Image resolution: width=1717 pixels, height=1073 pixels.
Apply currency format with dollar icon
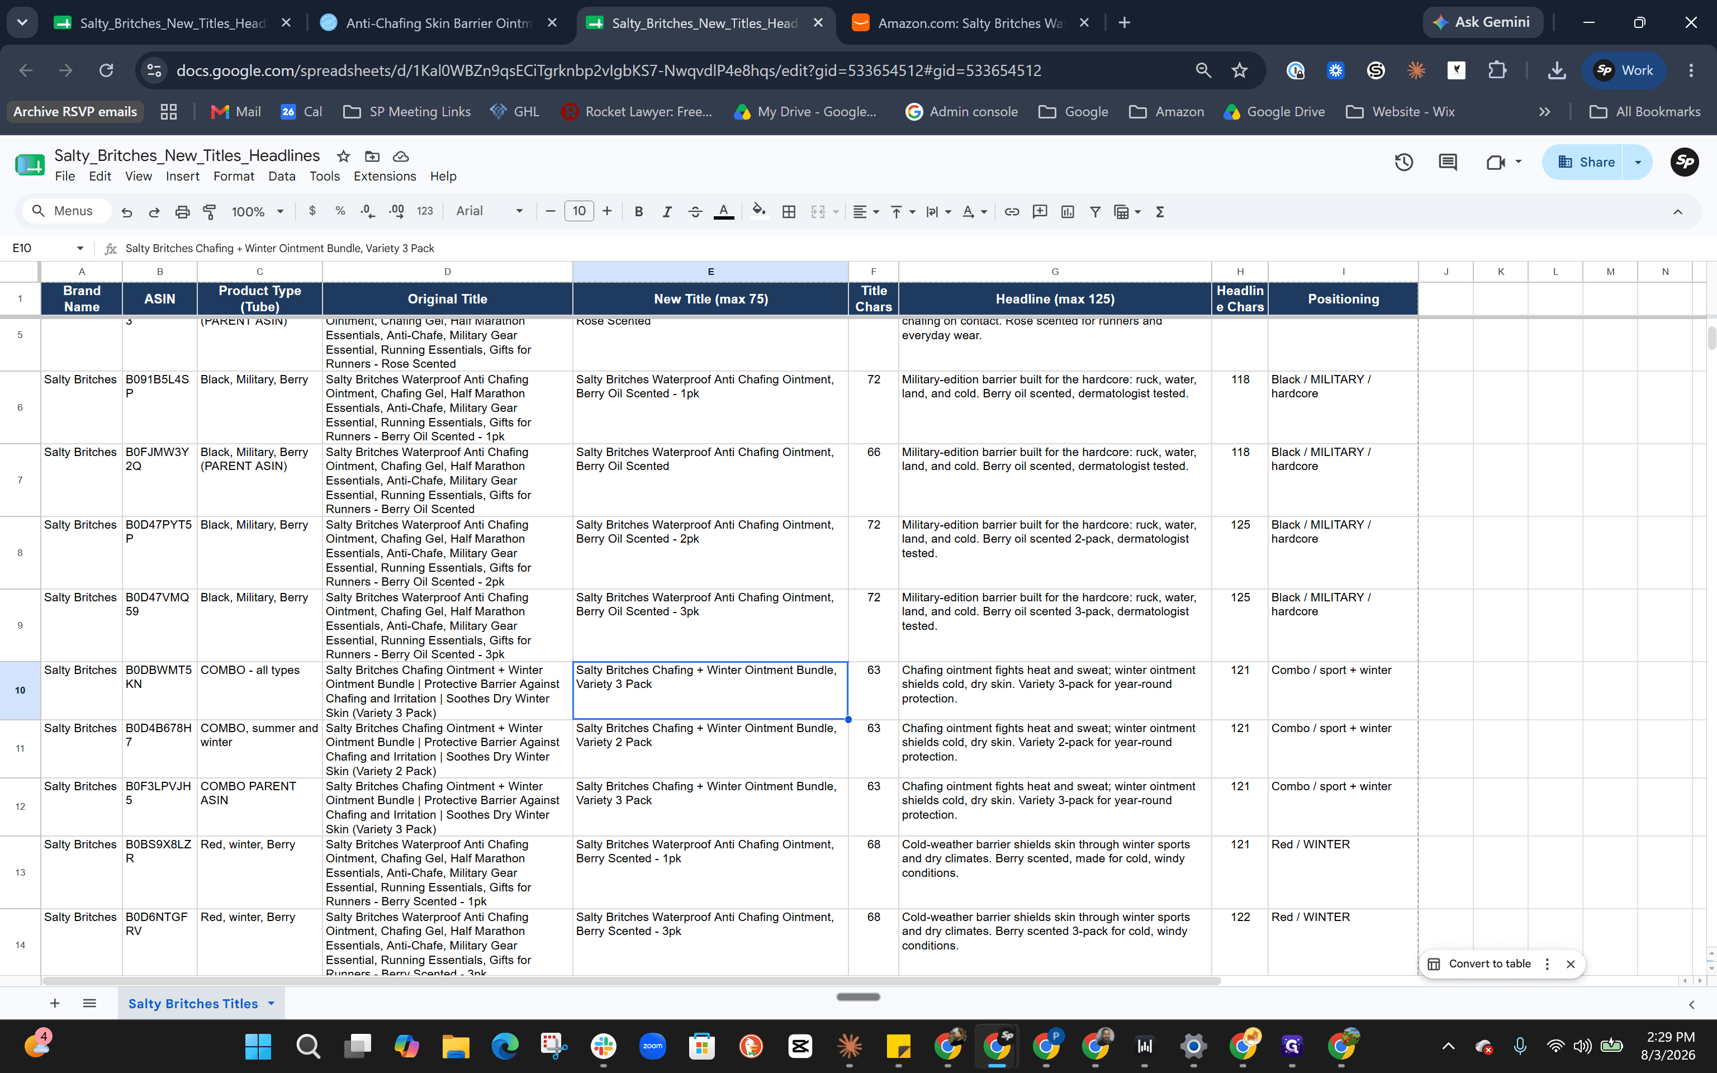click(x=312, y=211)
